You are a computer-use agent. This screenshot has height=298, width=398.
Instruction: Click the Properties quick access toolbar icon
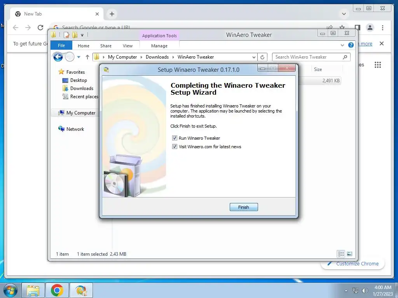point(66,35)
